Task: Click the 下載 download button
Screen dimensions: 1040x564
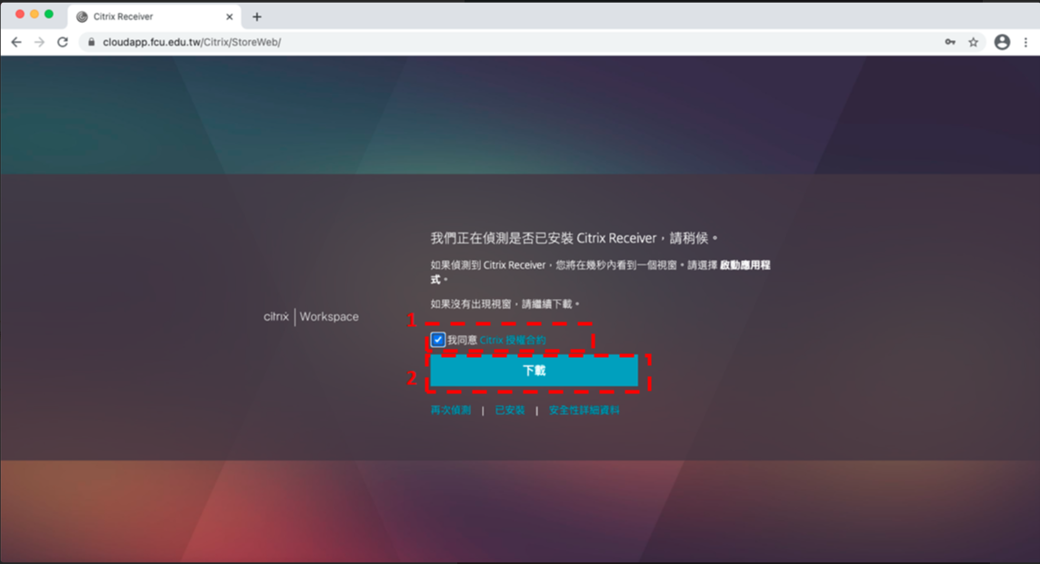Action: click(x=534, y=371)
